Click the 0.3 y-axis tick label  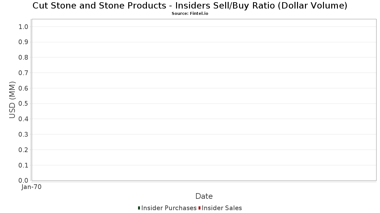coord(24,134)
